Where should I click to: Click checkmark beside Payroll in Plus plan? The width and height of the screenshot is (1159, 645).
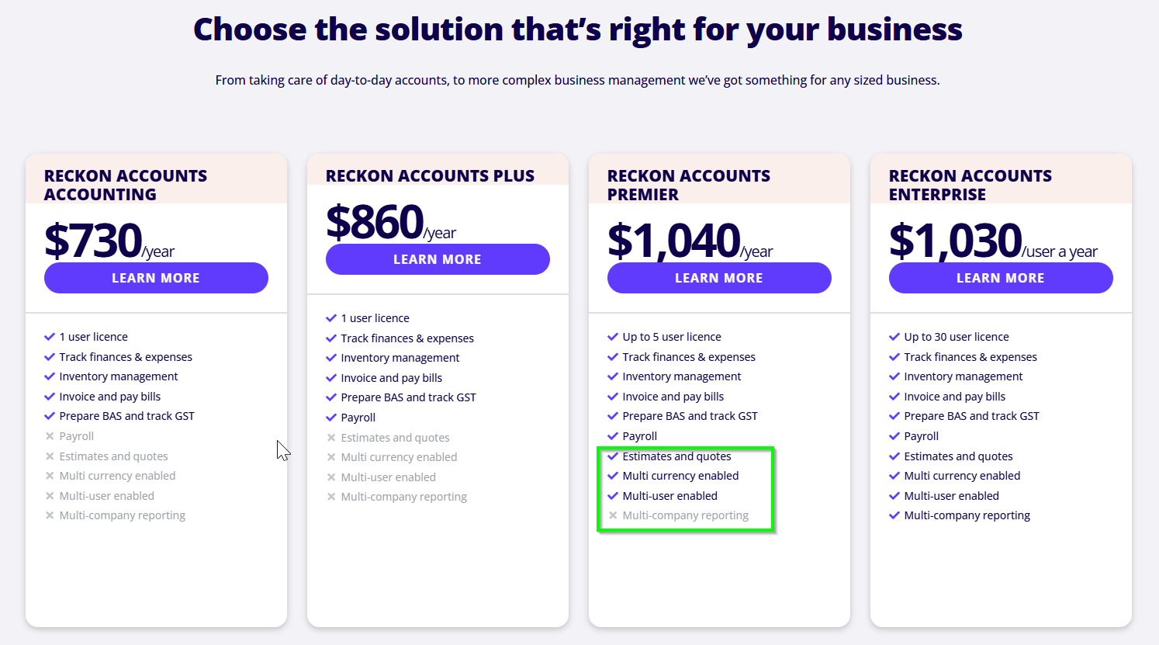(x=331, y=418)
